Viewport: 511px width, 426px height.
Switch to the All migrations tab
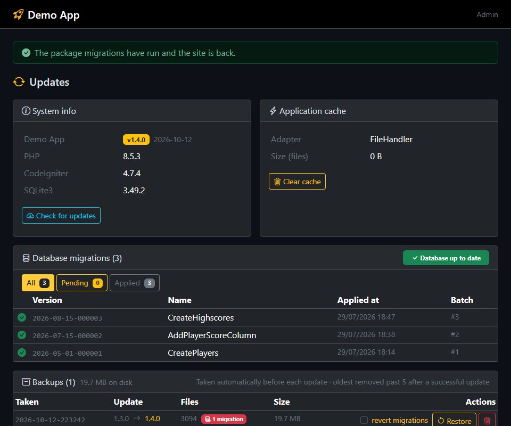[38, 283]
